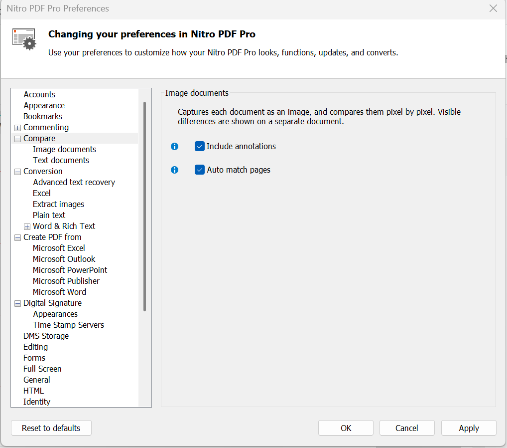Select Identity category
The height and width of the screenshot is (448, 507).
[x=36, y=402]
